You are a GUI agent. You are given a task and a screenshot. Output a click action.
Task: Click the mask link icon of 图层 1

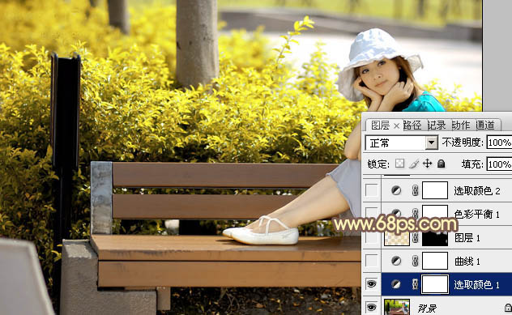click(415, 237)
